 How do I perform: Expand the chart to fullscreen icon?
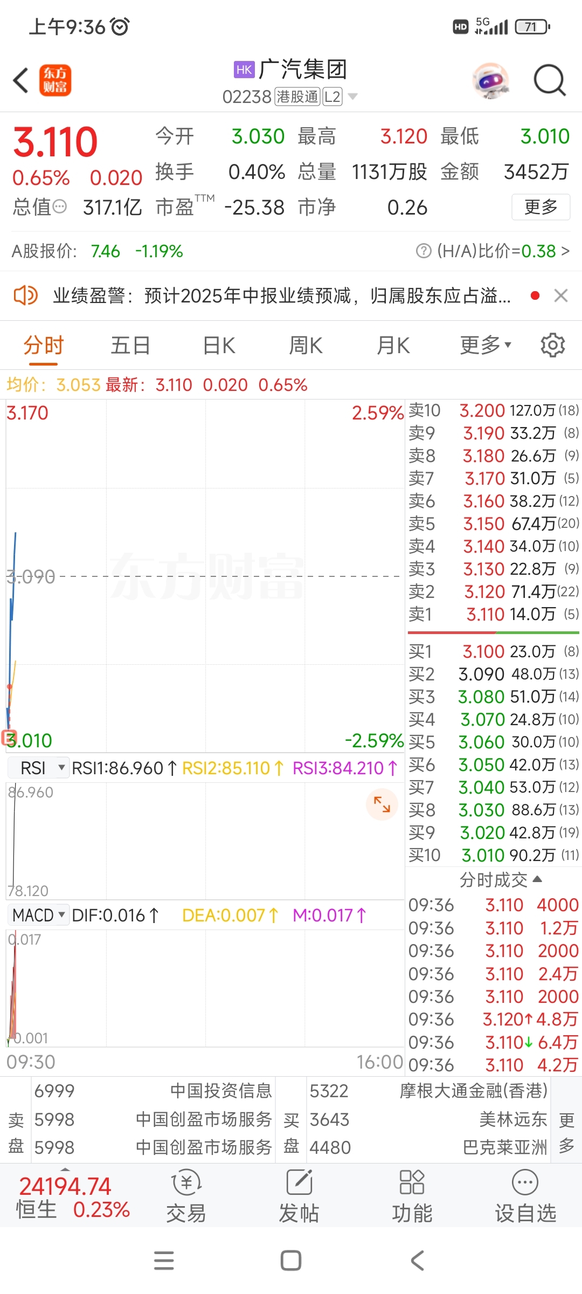[382, 804]
